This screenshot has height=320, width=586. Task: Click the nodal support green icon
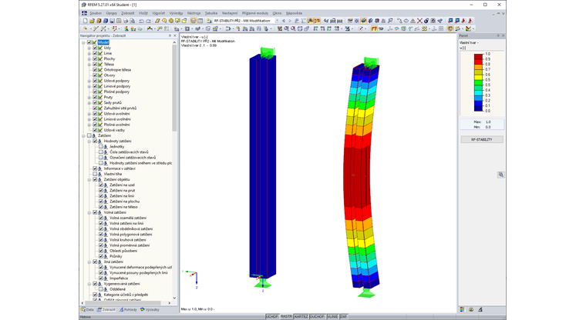tap(126, 28)
